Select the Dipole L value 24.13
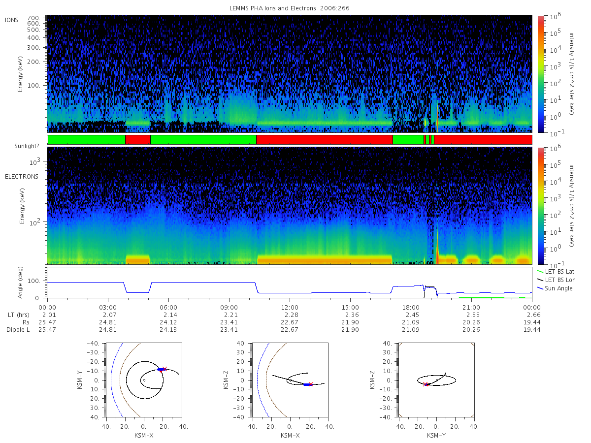The image size is (591, 443). pos(168,329)
